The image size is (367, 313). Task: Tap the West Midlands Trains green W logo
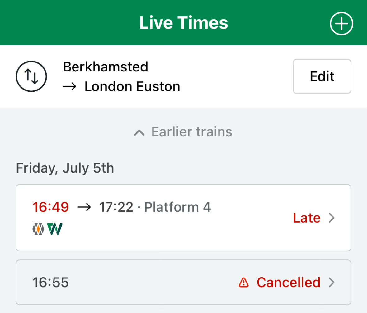pyautogui.click(x=55, y=229)
